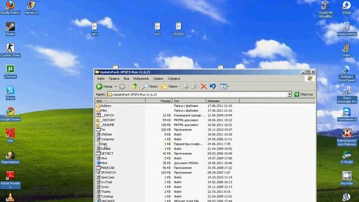Screen dimensions: 359x202
Task: Select the Heroes II desktop icon
Action: (x=31, y=7)
